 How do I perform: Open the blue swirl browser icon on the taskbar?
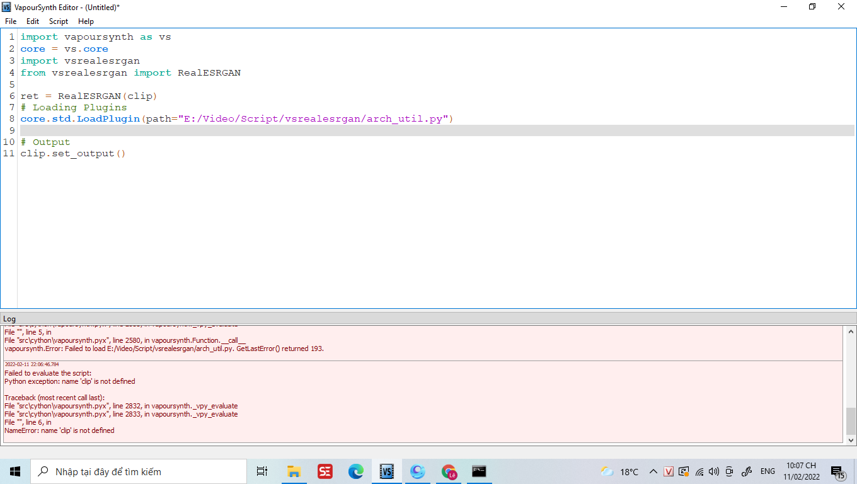(418, 471)
